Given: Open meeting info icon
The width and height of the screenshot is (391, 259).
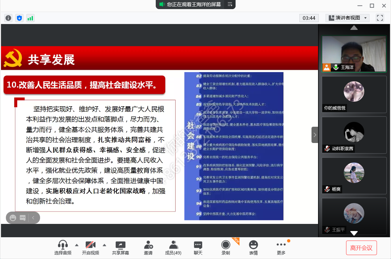Looking at the screenshot, I should coord(8,18).
